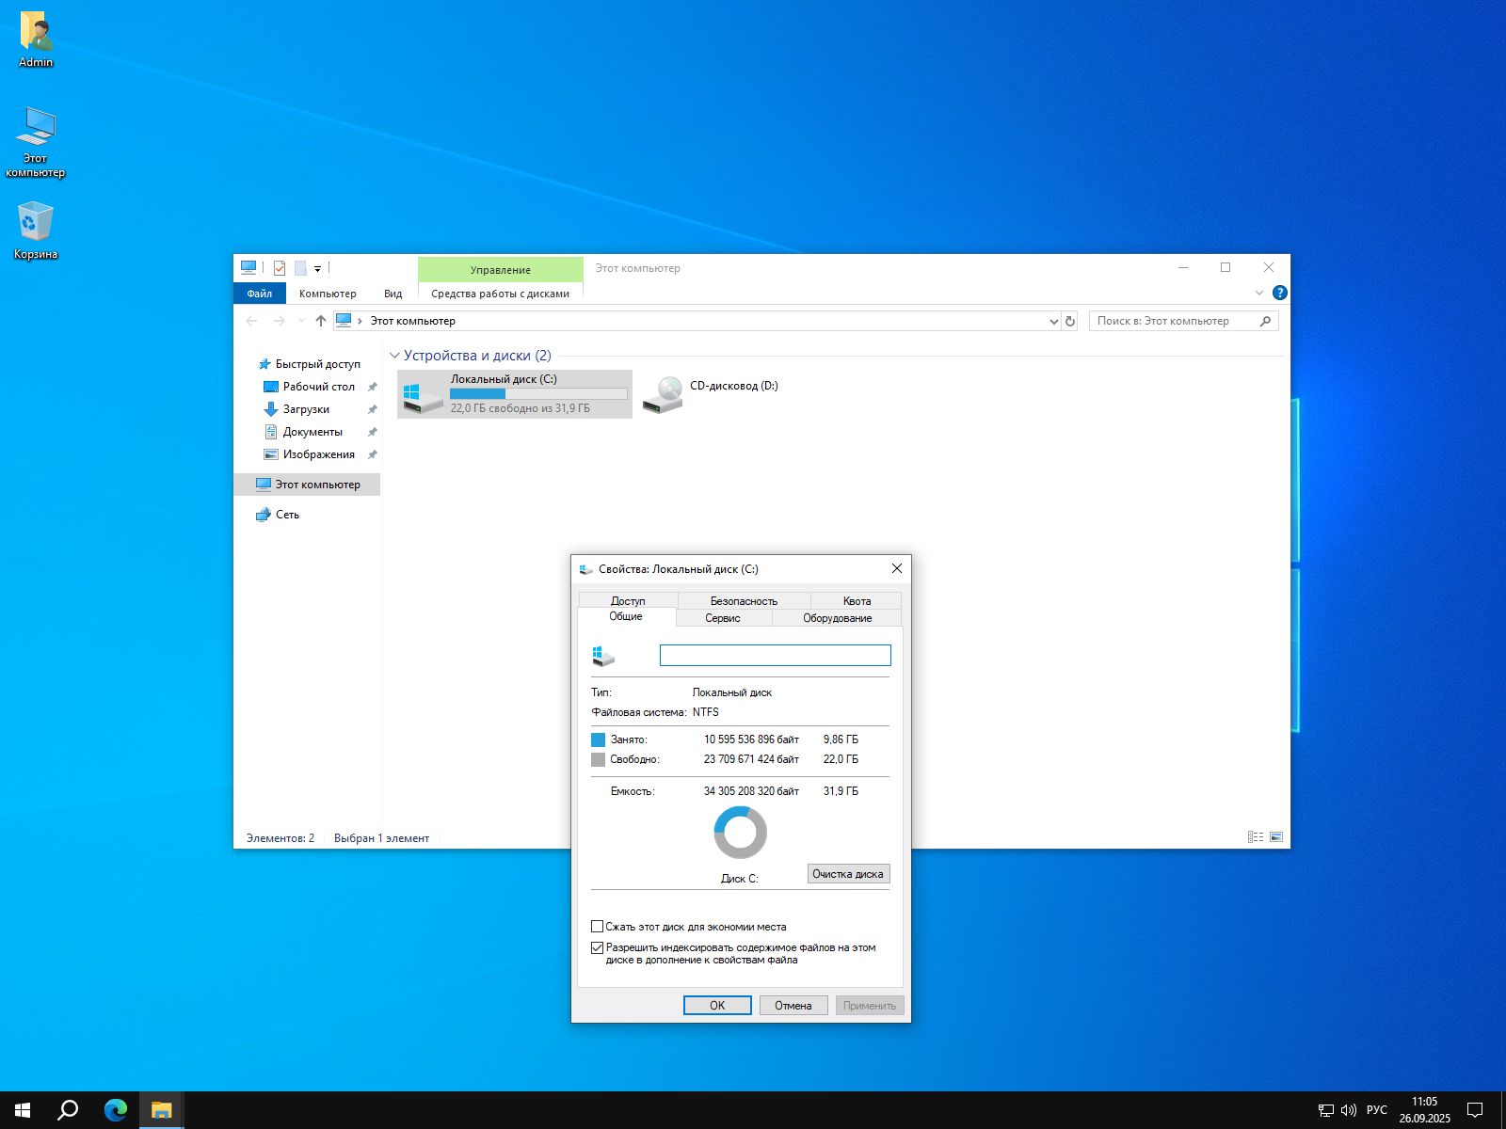
Task: Collapse the 'Устройства и диски' group
Action: (394, 356)
